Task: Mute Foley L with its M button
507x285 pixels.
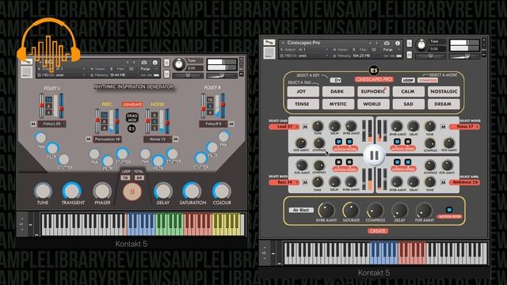Action: coord(33,123)
